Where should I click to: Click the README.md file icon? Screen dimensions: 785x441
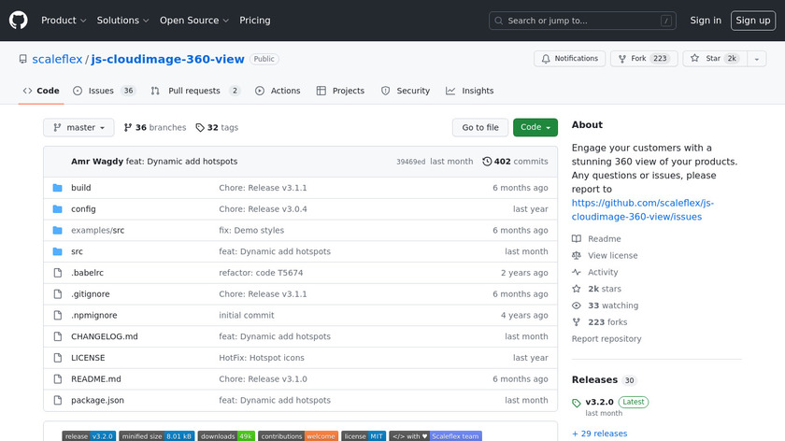58,379
